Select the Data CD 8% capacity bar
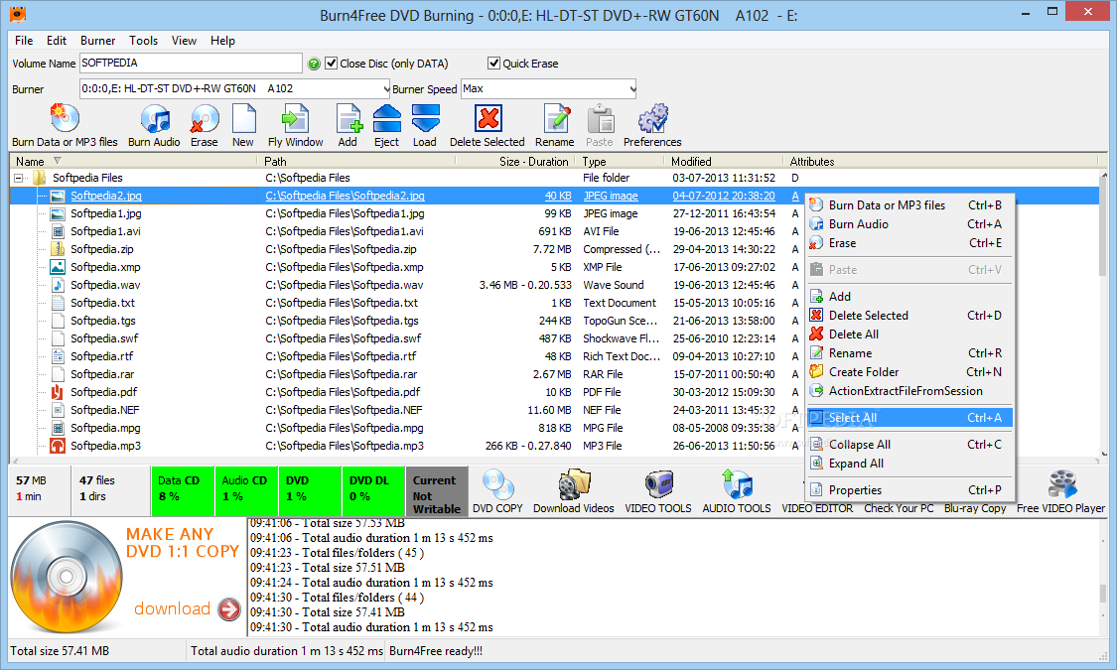 click(x=183, y=490)
